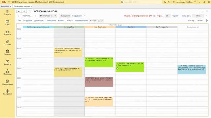Open schedule settings gear icon
This screenshot has height=118, width=211.
tap(207, 20)
